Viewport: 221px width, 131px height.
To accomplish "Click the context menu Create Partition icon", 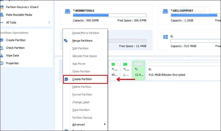I will tap(66, 79).
